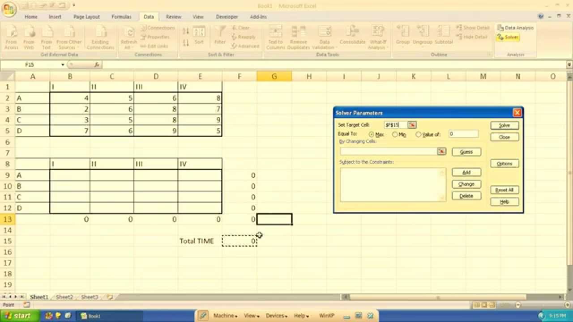The image size is (573, 322).
Task: Open the Developer tab
Action: point(227,17)
